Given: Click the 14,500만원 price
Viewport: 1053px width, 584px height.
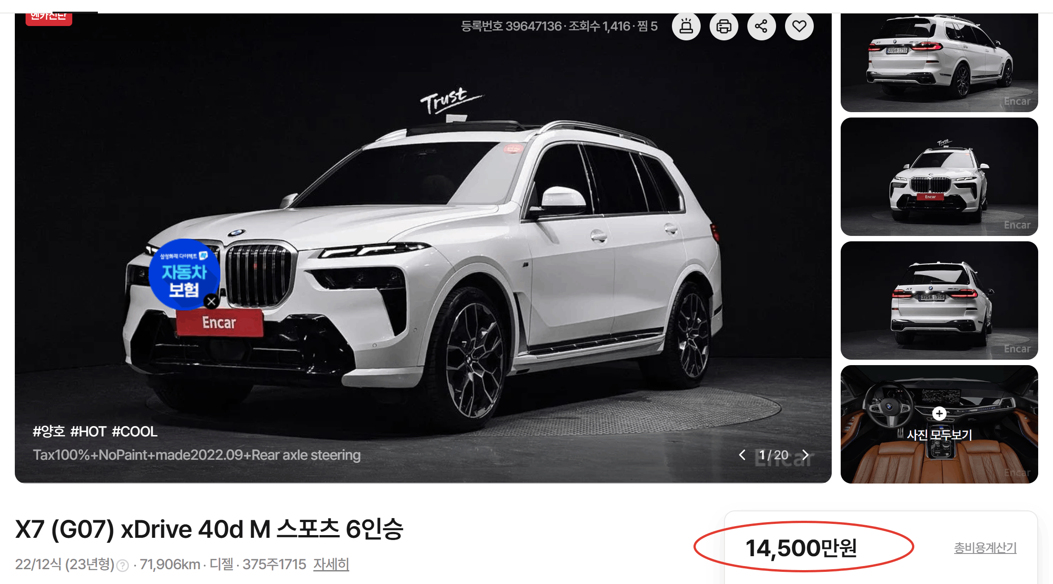Looking at the screenshot, I should [802, 548].
